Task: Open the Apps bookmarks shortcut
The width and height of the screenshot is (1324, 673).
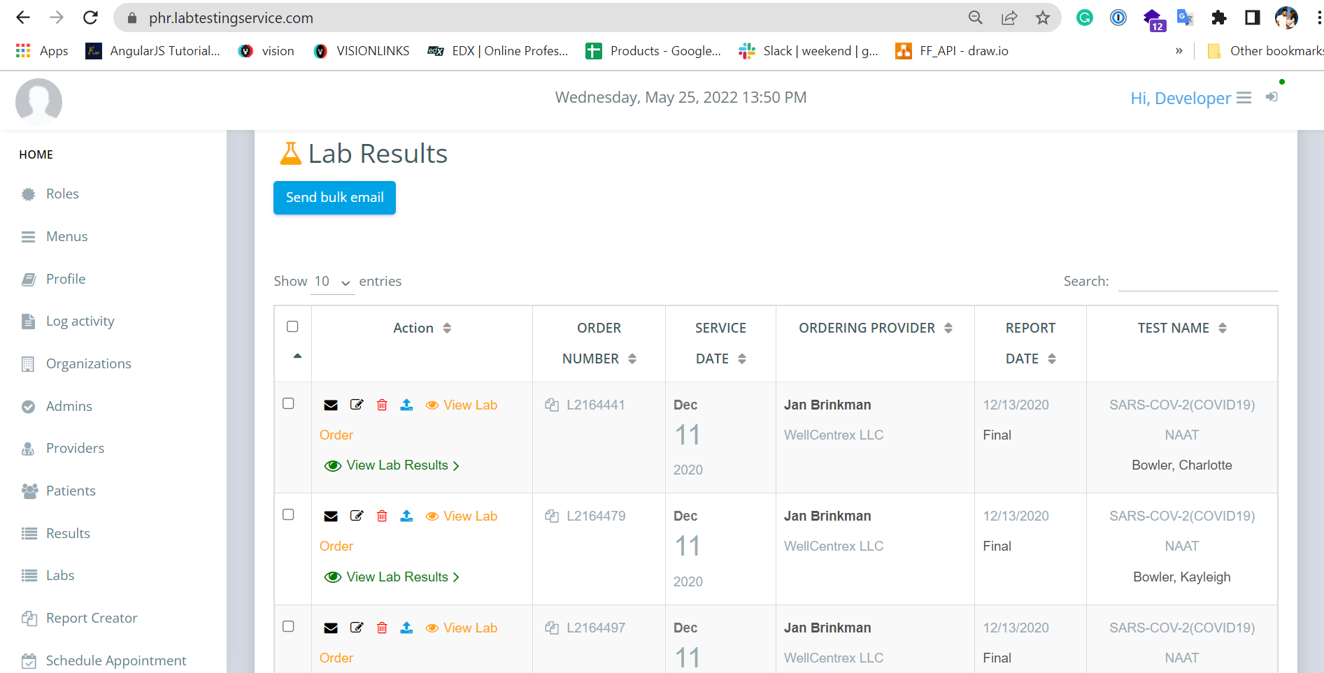Action: pos(42,51)
